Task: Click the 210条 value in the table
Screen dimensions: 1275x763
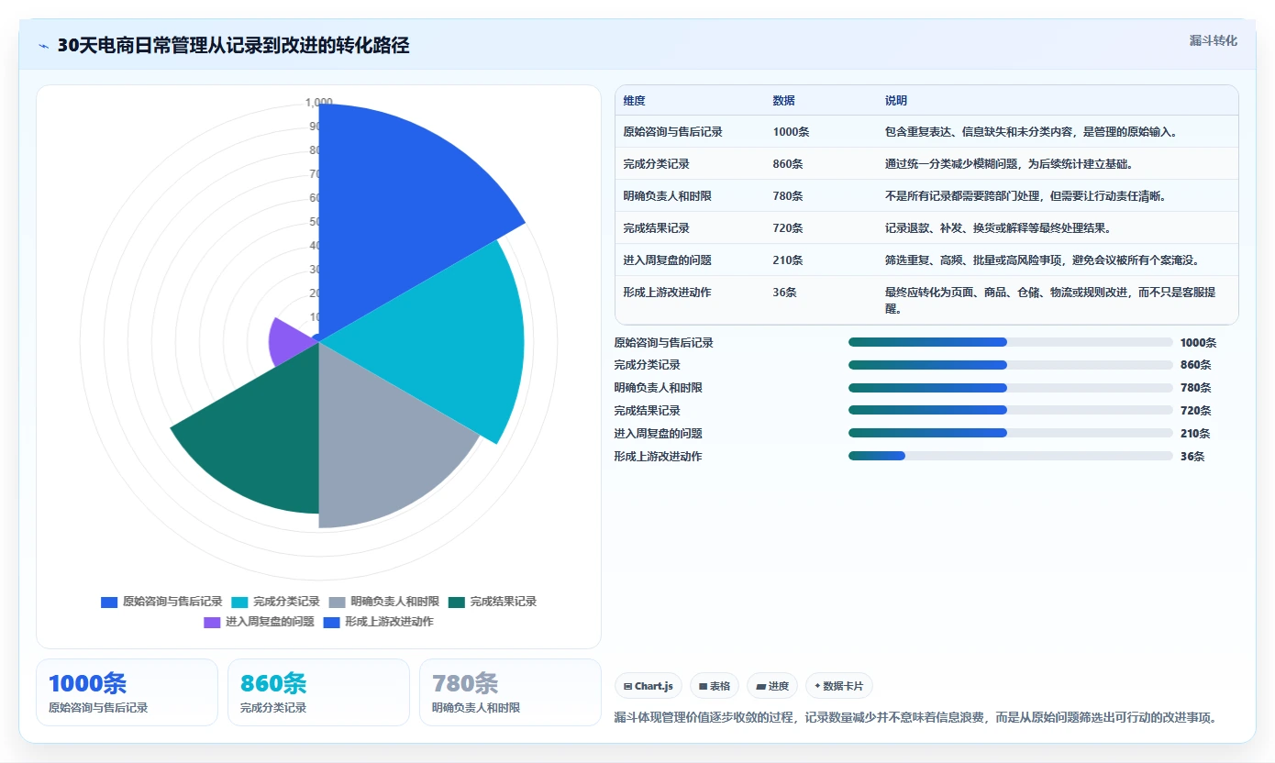Action: click(x=788, y=260)
